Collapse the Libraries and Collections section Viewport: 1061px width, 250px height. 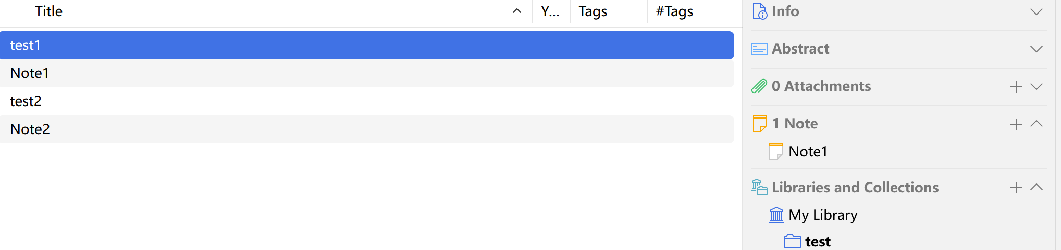tap(1037, 187)
